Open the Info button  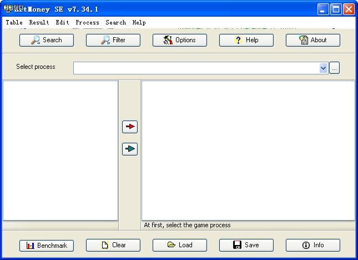click(313, 245)
